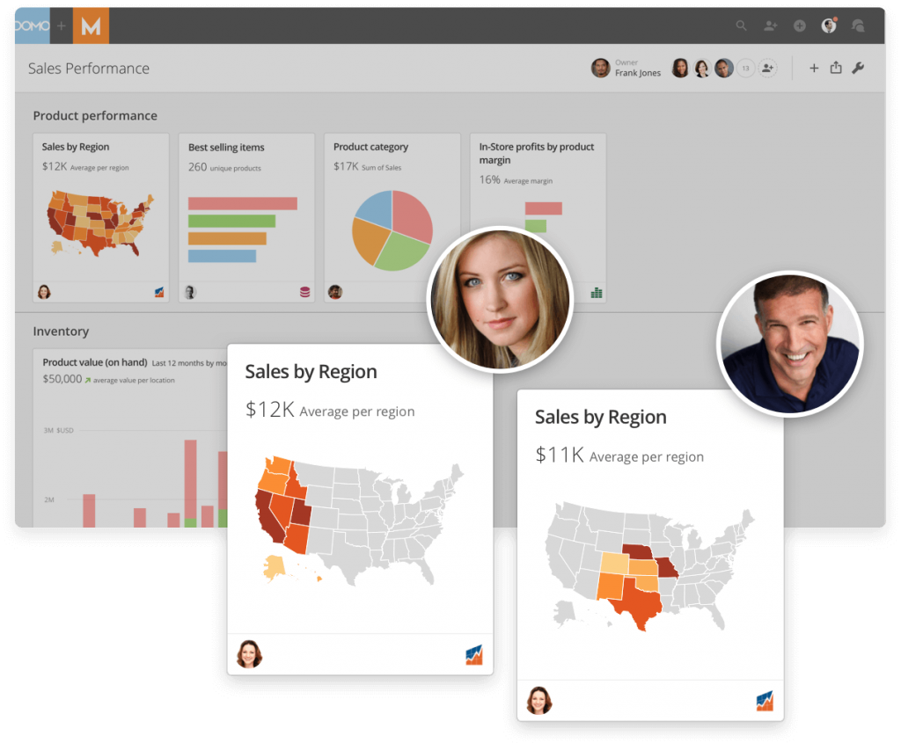This screenshot has width=901, height=743.
Task: Click the database icon on Best selling items
Action: click(304, 293)
